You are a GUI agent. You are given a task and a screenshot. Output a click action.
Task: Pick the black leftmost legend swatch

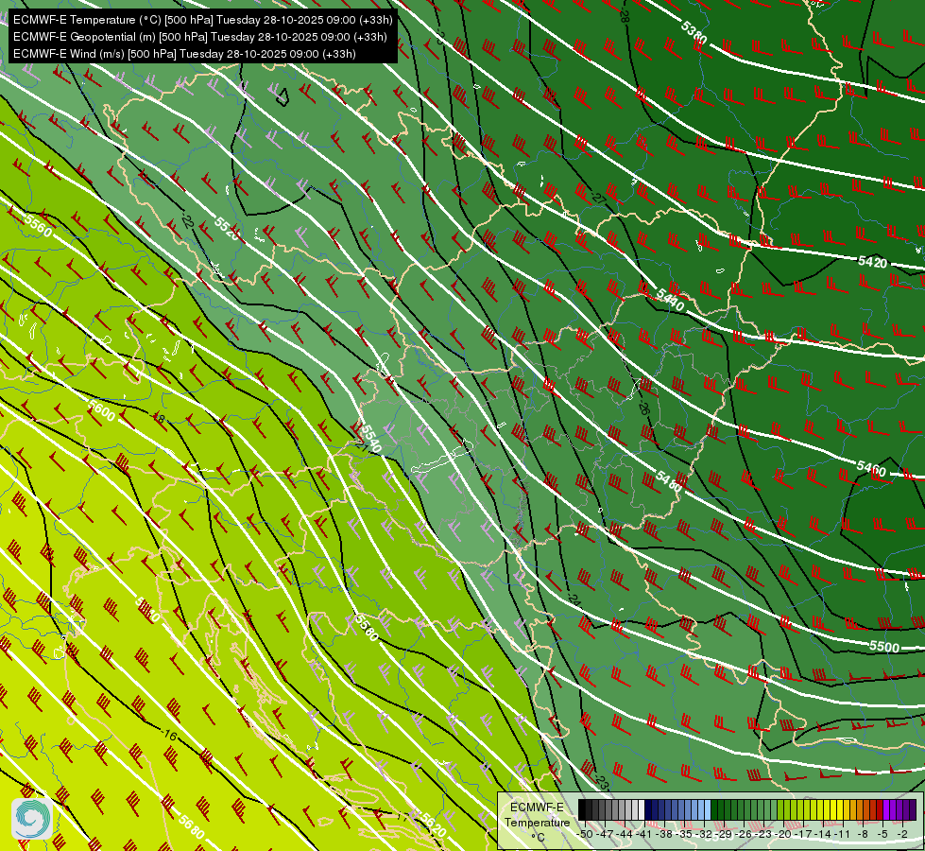(x=582, y=809)
